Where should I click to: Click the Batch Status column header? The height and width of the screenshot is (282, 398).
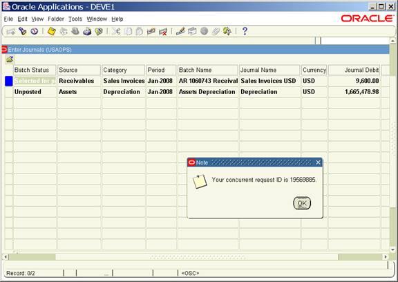point(35,70)
